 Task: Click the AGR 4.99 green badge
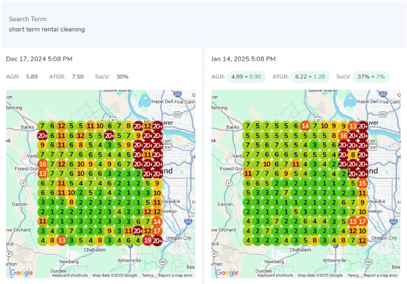tap(246, 77)
